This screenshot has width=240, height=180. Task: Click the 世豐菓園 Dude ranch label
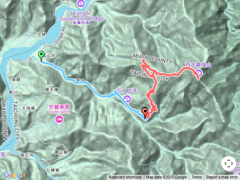click(59, 109)
